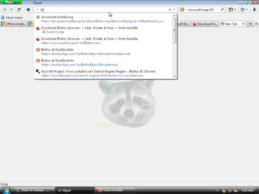
Task: Close the New Tab tab
Action: (x=243, y=24)
